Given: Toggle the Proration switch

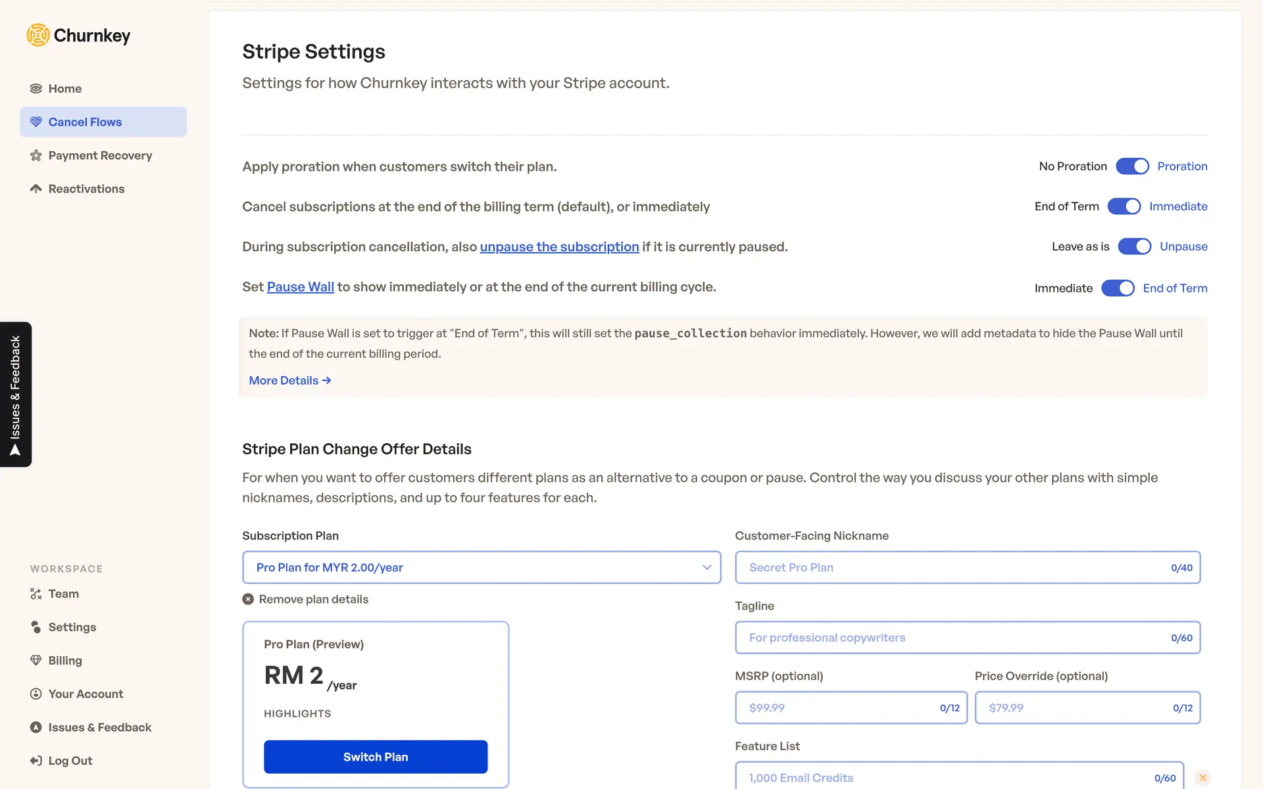Looking at the screenshot, I should click(1132, 166).
